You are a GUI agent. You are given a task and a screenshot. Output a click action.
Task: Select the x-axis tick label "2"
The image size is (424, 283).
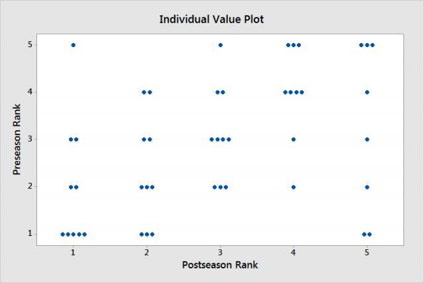[x=146, y=253]
